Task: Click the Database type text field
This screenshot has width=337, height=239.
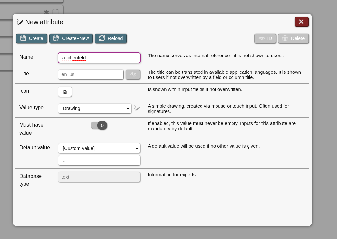Action: pyautogui.click(x=99, y=177)
